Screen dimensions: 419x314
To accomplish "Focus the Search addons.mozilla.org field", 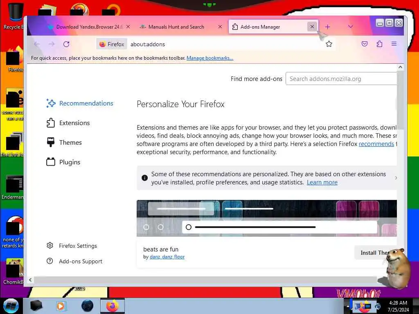I will (x=341, y=79).
